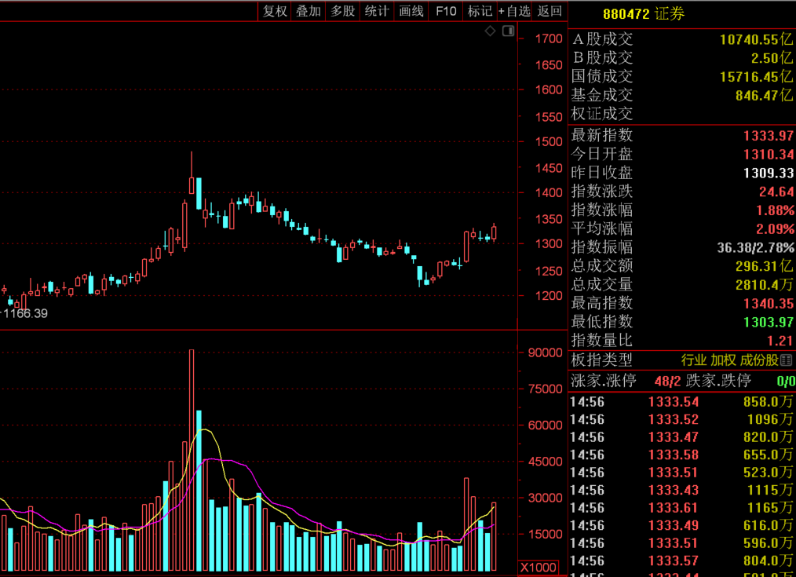The height and width of the screenshot is (577, 796).
Task: Select the tick row priced 1333.61
Action: 681,508
